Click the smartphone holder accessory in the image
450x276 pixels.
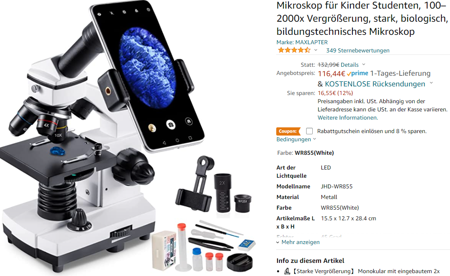pyautogui.click(x=196, y=184)
